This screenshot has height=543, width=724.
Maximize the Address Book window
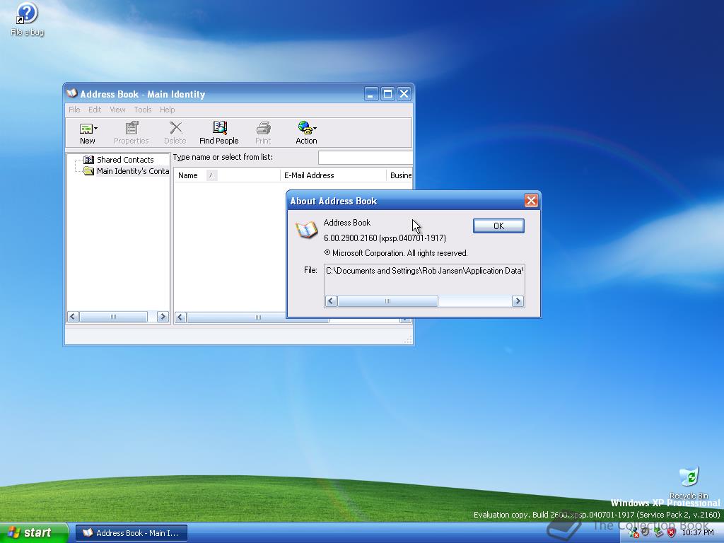(388, 94)
